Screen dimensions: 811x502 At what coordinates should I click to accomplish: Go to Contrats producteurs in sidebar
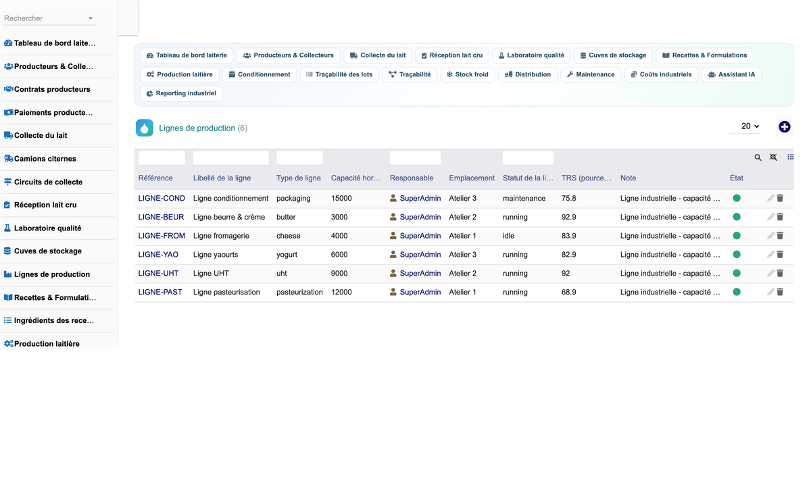[52, 89]
